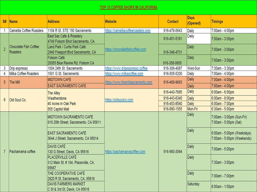Select the title 'TOP 10 COFFEE SHOPS IN CALIFORNIA'
Screen dimensions: 257x192
click(x=128, y=7)
